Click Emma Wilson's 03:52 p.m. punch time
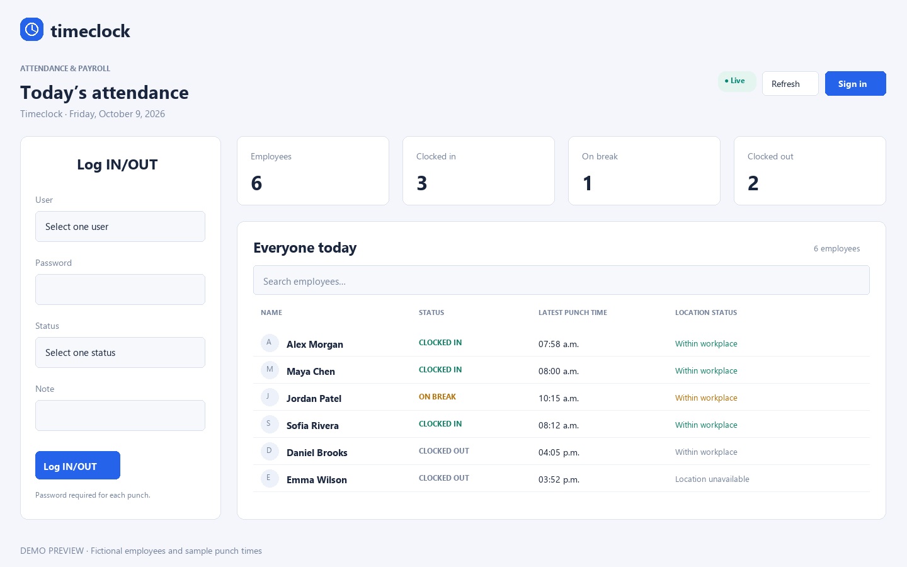Viewport: 907px width, 567px height. pyautogui.click(x=559, y=479)
